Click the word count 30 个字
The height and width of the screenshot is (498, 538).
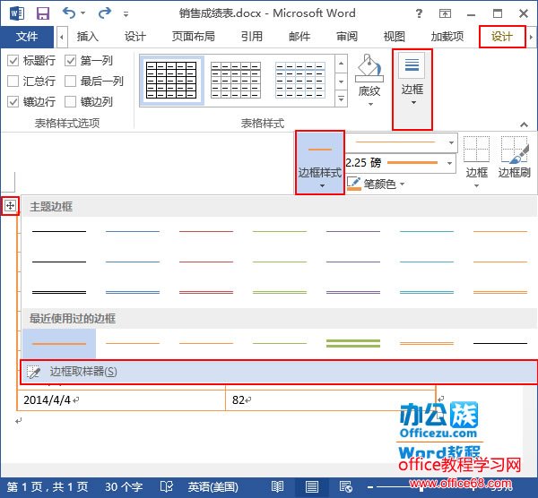124,486
